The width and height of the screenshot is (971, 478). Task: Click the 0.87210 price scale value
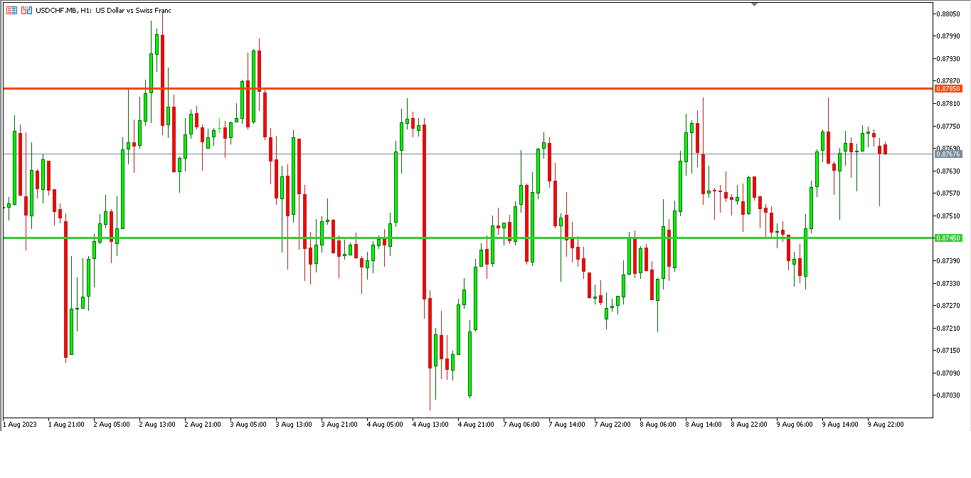pos(949,328)
